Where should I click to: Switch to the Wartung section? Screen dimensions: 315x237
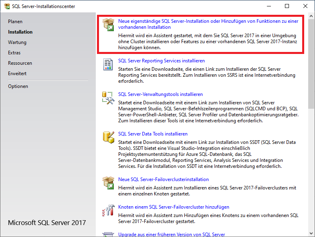(x=17, y=42)
